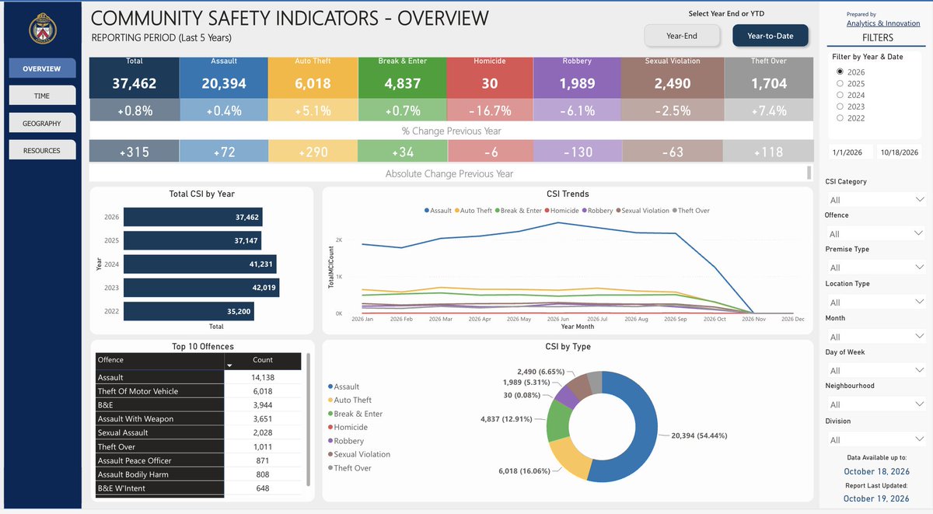933x514 pixels.
Task: Open the Division filter dropdown
Action: (876, 440)
